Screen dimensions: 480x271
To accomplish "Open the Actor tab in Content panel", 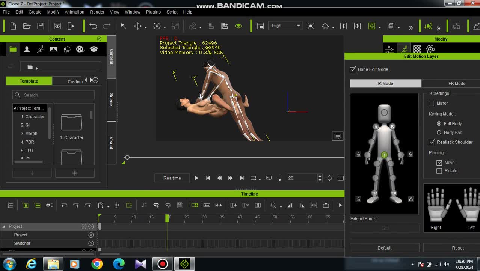I will point(27,49).
